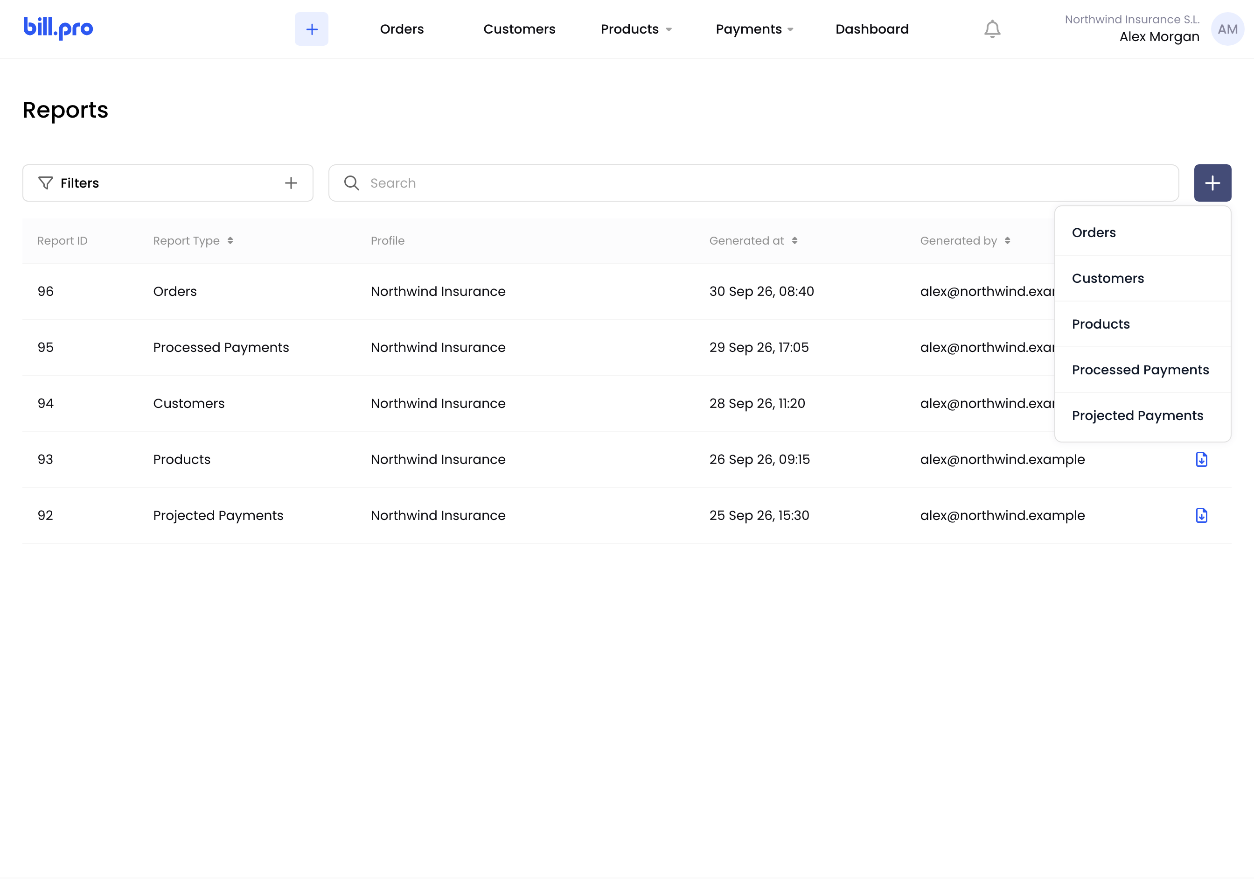
Task: Select Customers in the report type menu
Action: [1143, 279]
